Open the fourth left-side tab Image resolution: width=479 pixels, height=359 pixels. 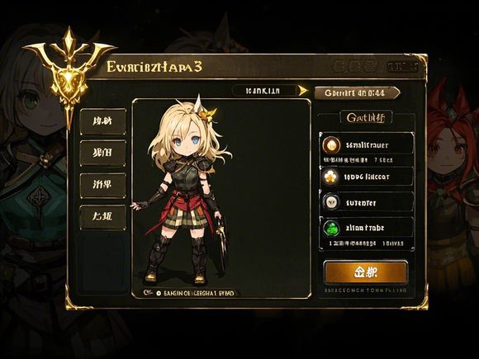click(x=103, y=217)
